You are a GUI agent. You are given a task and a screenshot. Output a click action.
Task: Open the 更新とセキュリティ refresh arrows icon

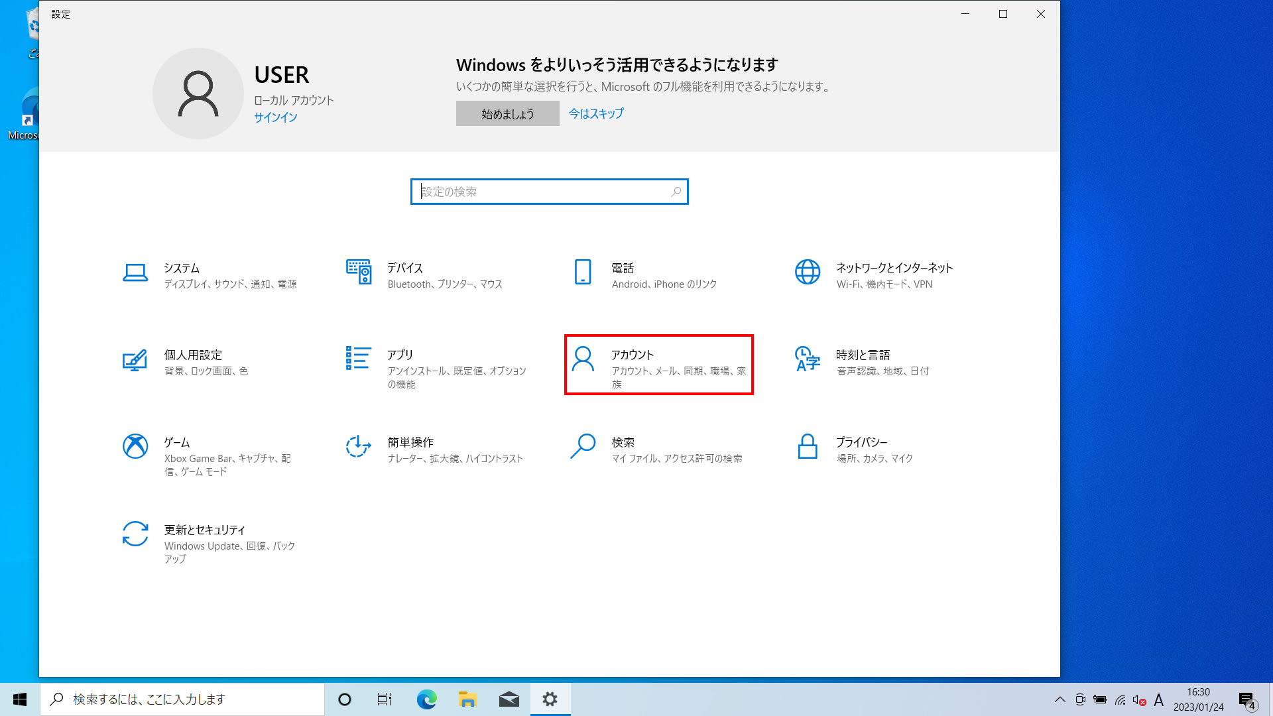pyautogui.click(x=135, y=534)
